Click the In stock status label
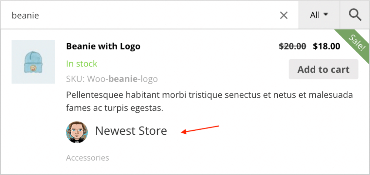Viewport: 370px width, 175px height. pyautogui.click(x=81, y=64)
